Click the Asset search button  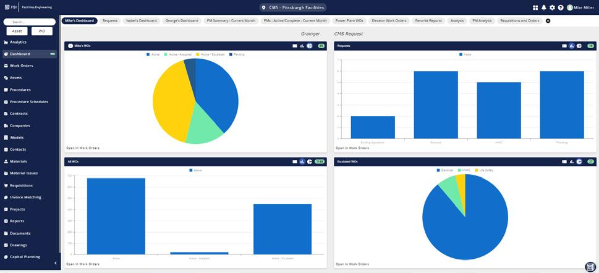point(17,31)
